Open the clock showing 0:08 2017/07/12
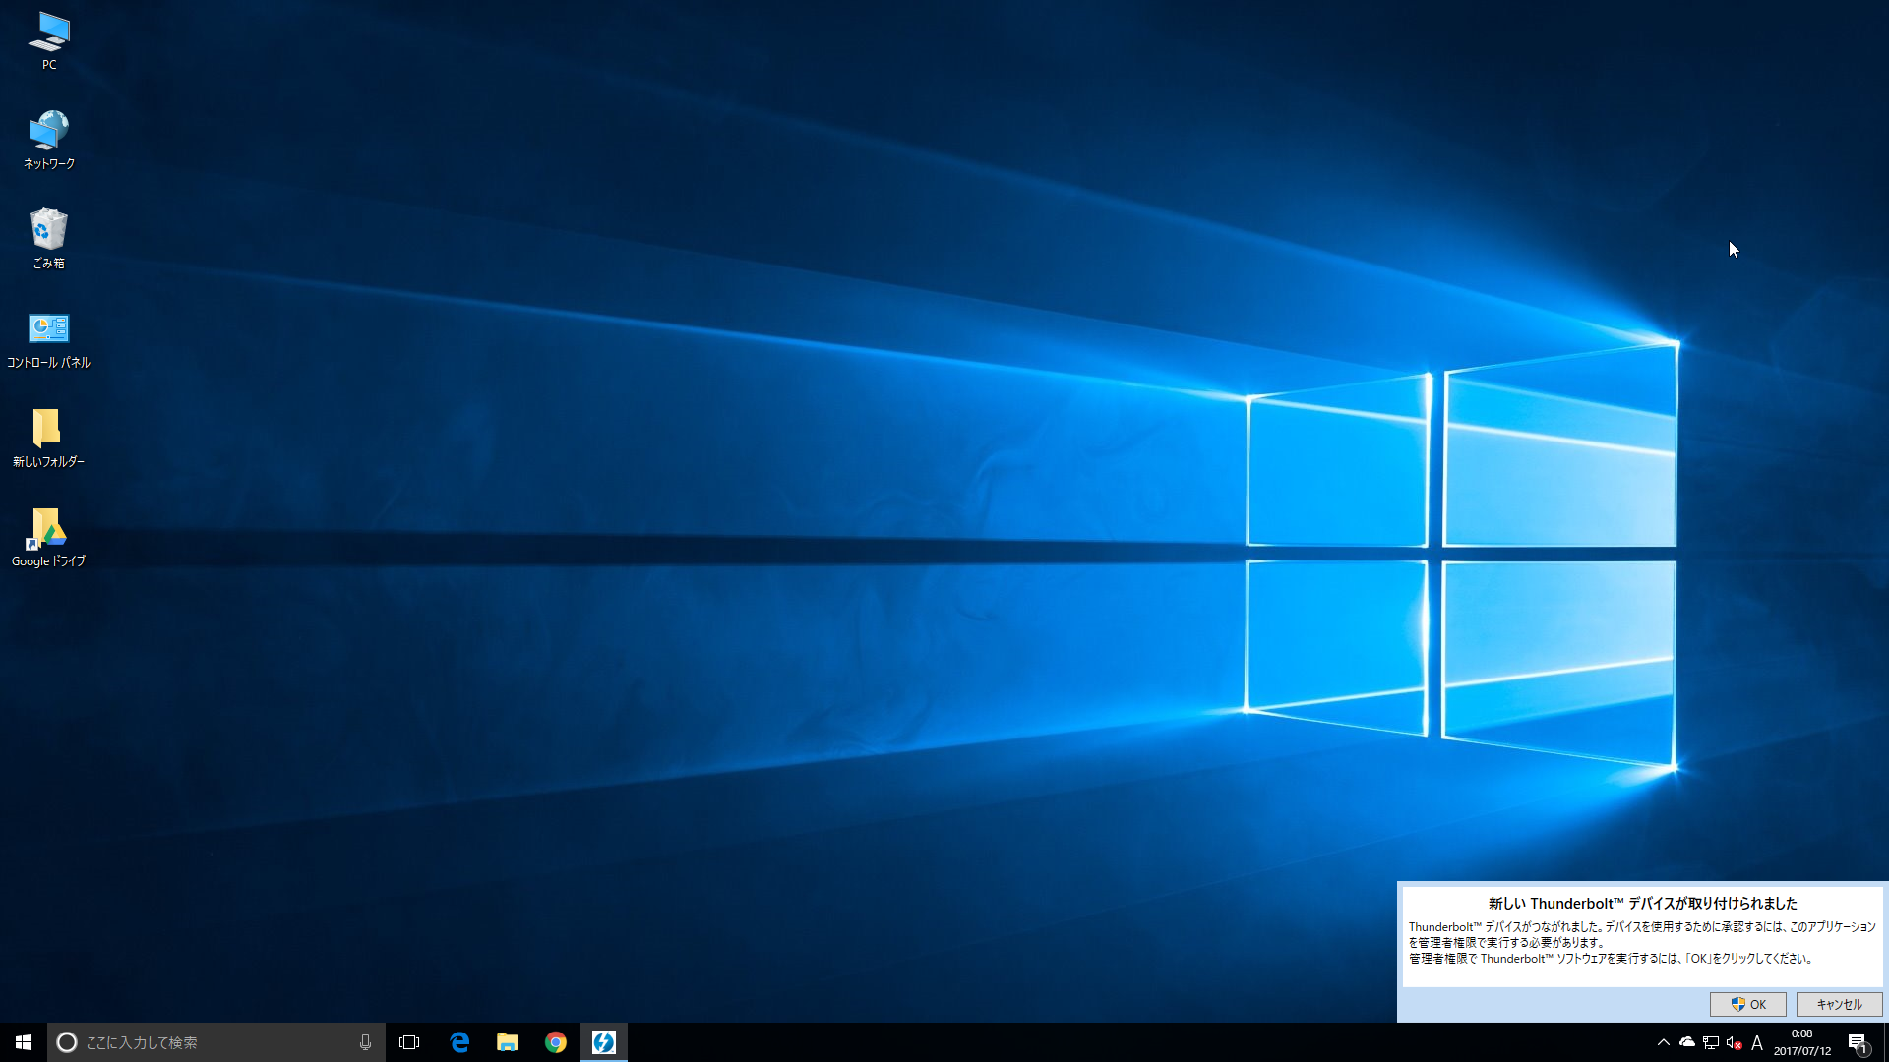The width and height of the screenshot is (1889, 1062). tap(1802, 1042)
